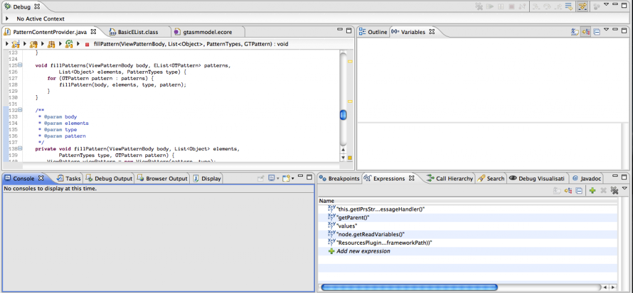Viewport: 633px width, 293px height.
Task: Toggle Show Type Names in Expressions view
Action: pyautogui.click(x=558, y=191)
